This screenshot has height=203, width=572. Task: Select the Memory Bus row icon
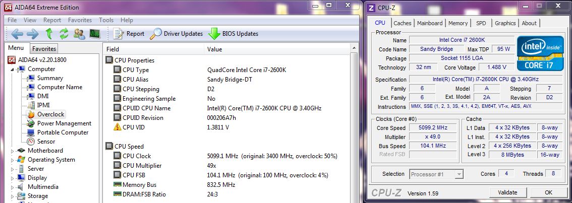coord(117,185)
